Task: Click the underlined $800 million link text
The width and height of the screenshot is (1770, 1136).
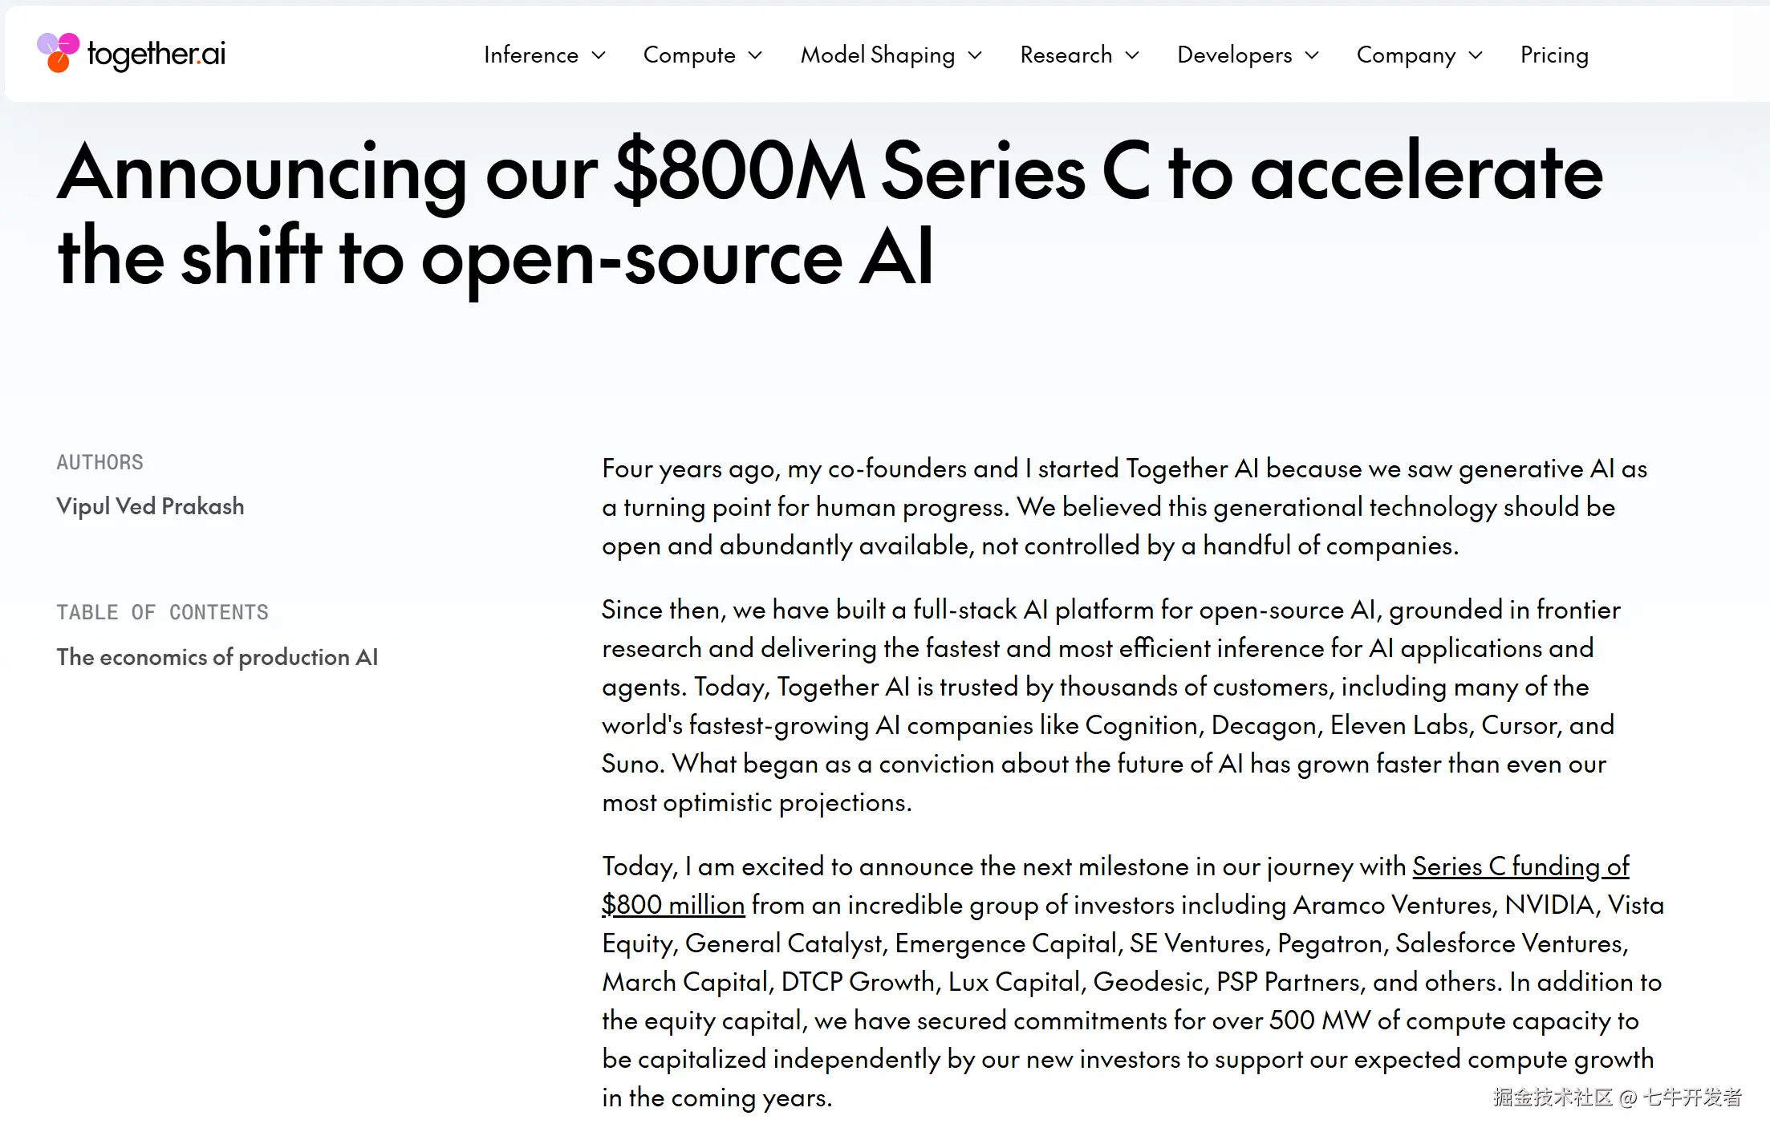Action: pyautogui.click(x=673, y=905)
